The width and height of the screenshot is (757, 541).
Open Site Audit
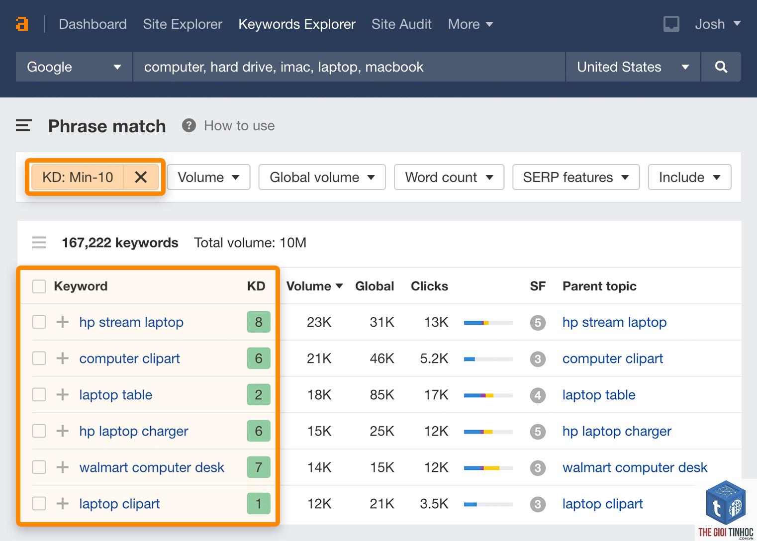pyautogui.click(x=401, y=24)
